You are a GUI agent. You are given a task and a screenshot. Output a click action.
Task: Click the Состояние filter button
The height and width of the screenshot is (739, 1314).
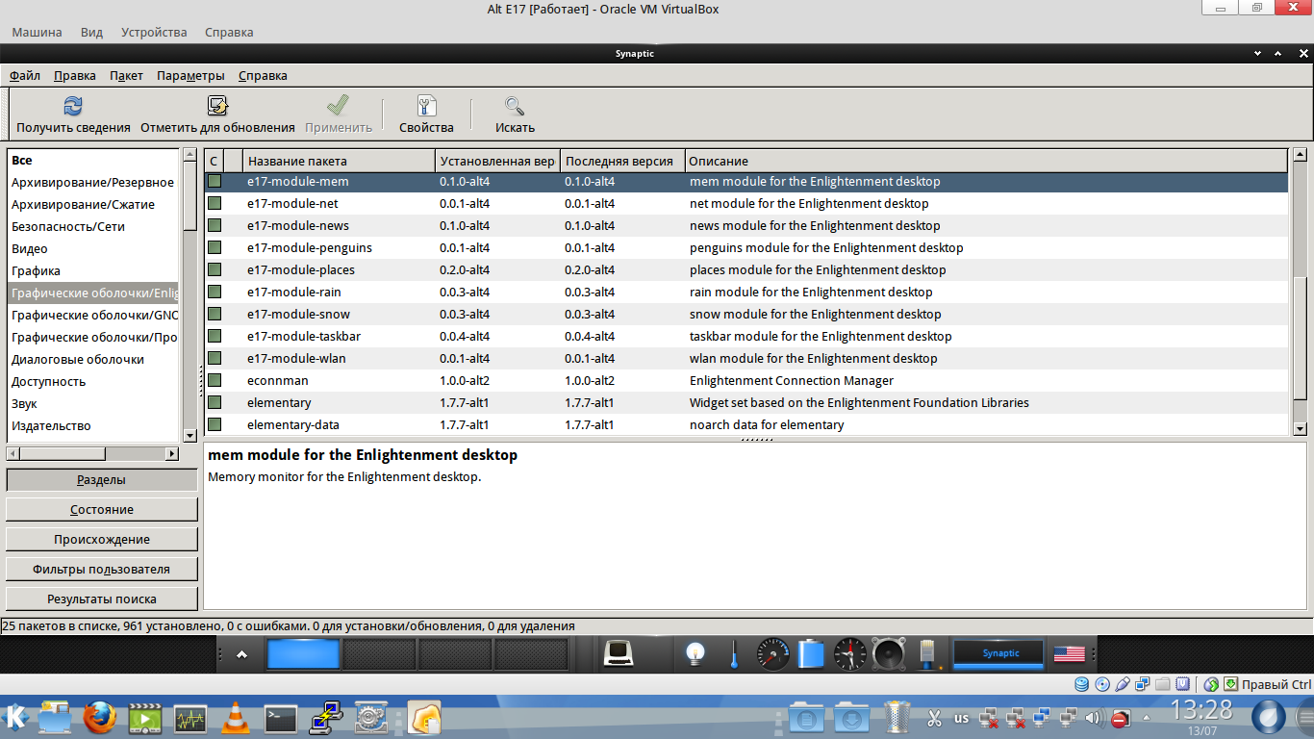102,509
